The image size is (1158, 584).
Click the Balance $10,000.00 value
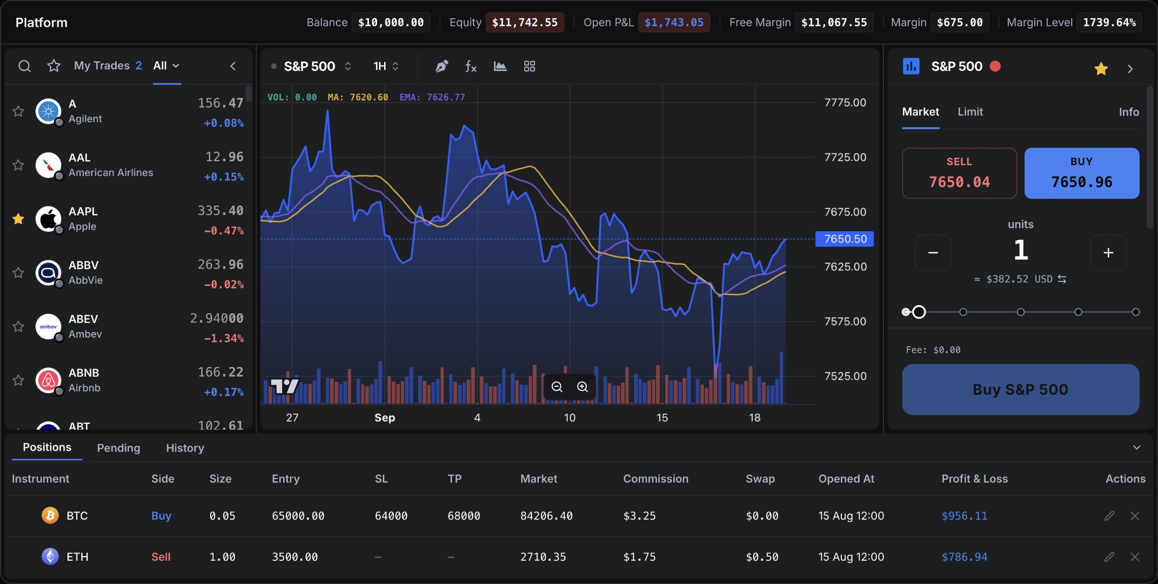coord(391,22)
